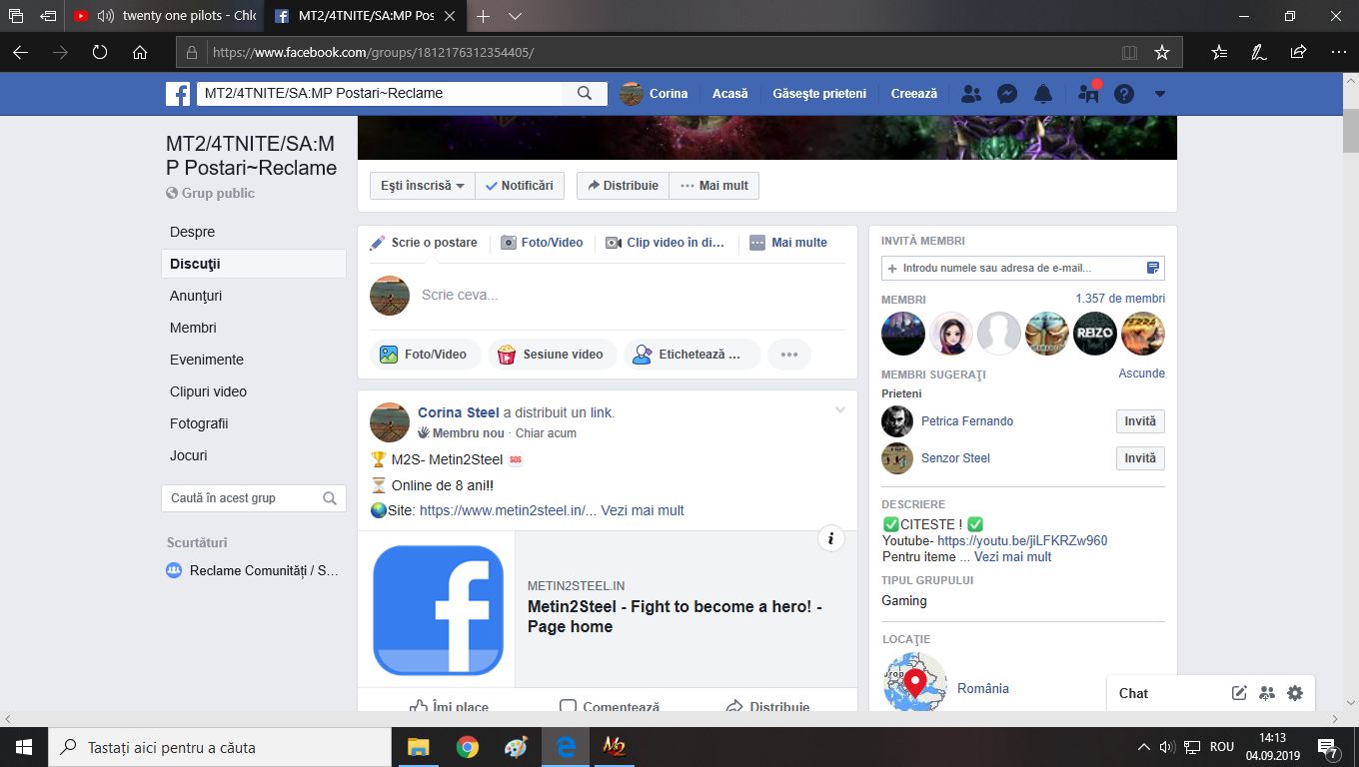The height and width of the screenshot is (767, 1359).
Task: Invite Petrica Fernando to the group
Action: point(1140,421)
